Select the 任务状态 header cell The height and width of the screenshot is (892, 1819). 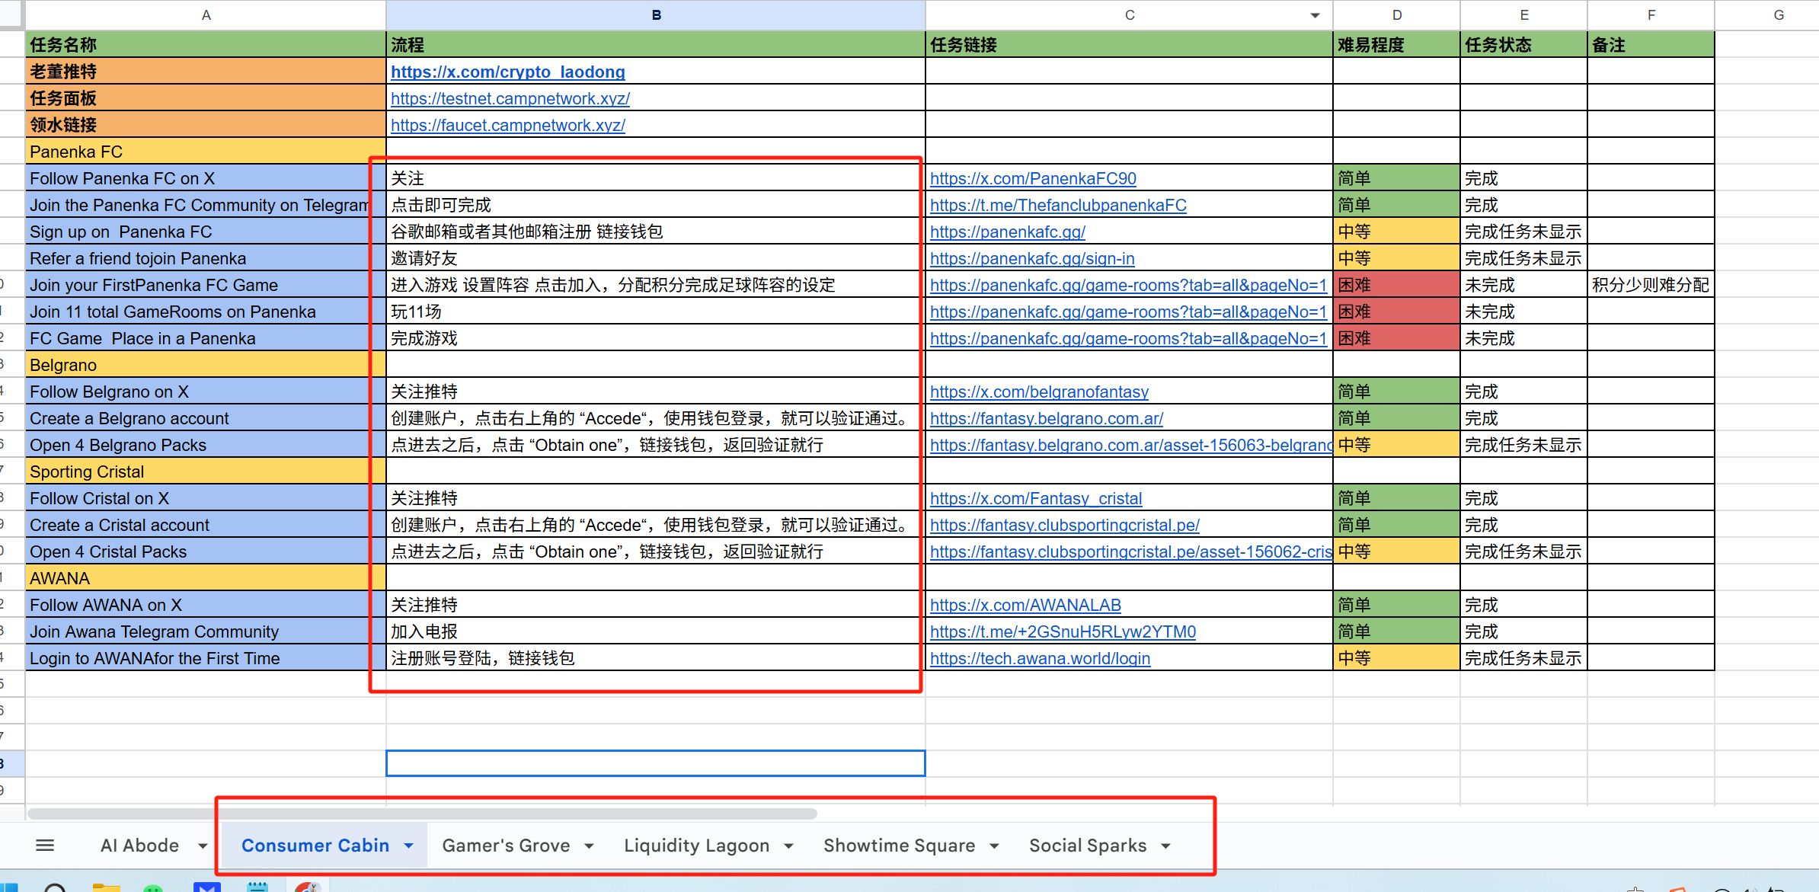[x=1523, y=45]
